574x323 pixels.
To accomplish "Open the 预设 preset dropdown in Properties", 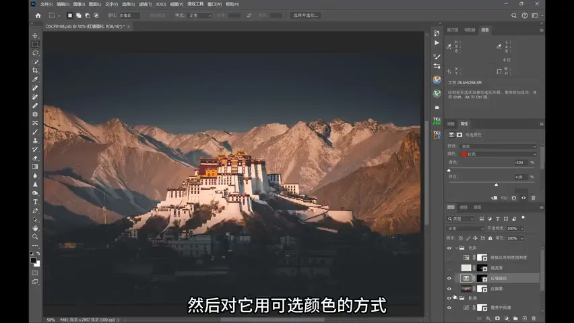I will [499, 146].
